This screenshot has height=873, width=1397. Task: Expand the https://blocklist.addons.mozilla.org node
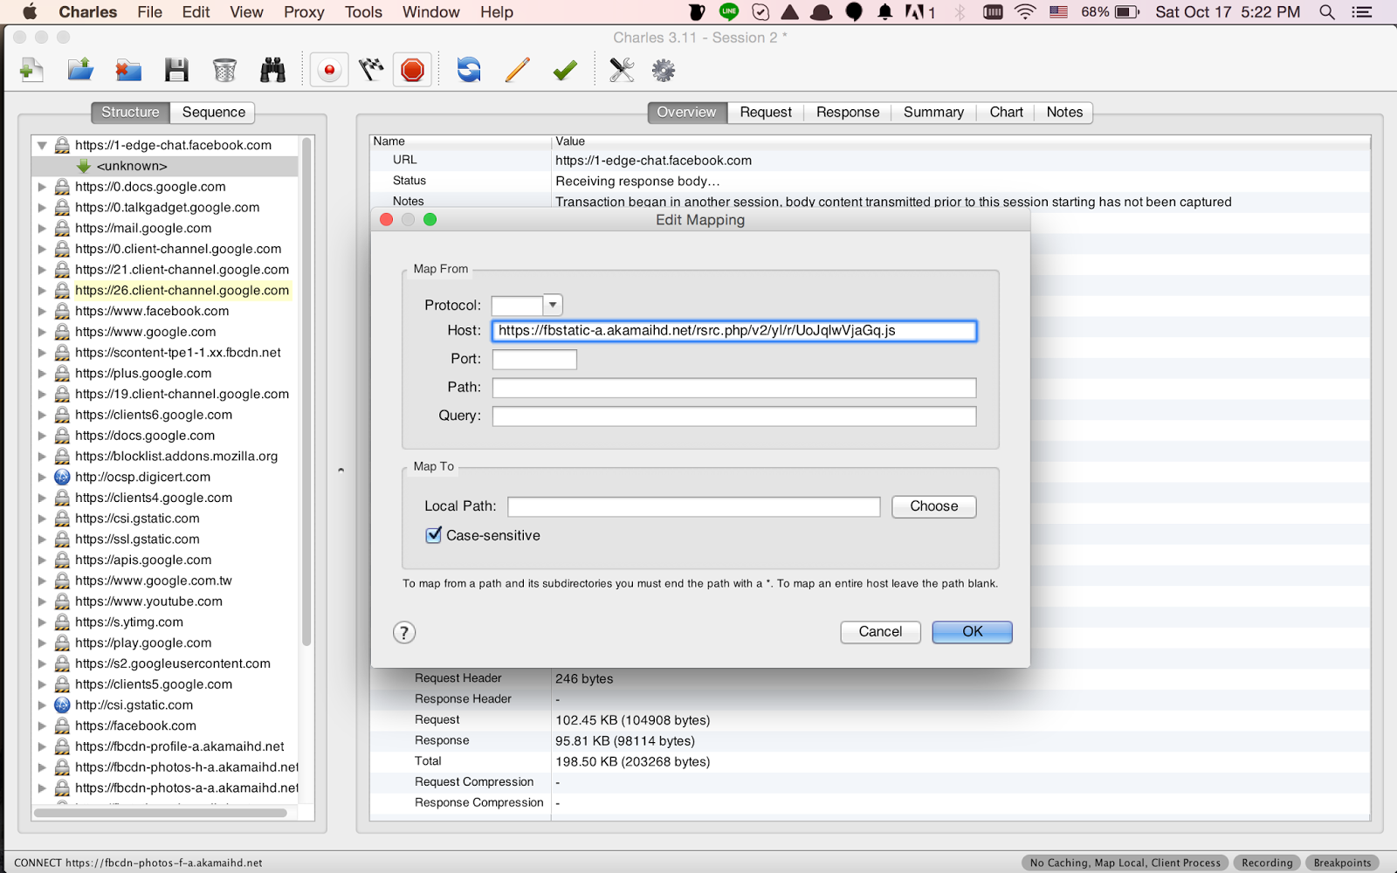point(42,457)
